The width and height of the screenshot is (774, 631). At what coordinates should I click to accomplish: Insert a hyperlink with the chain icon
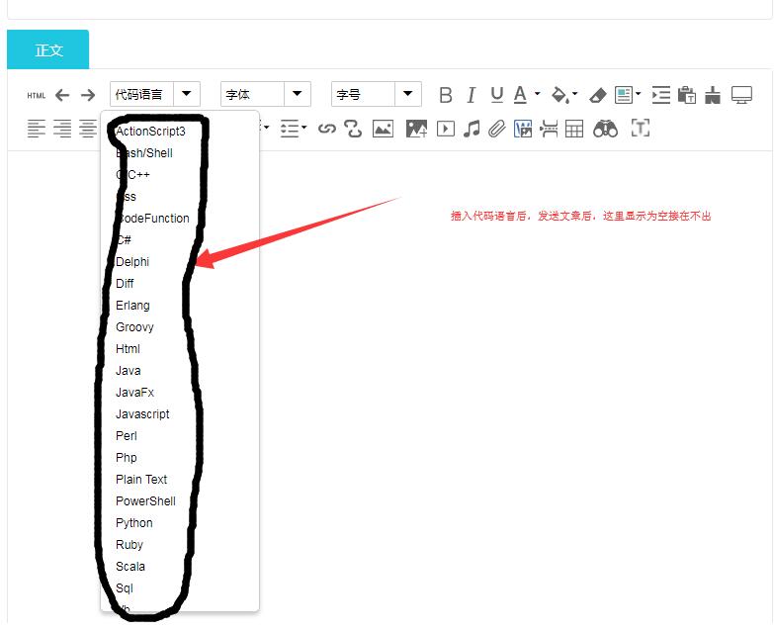click(327, 129)
